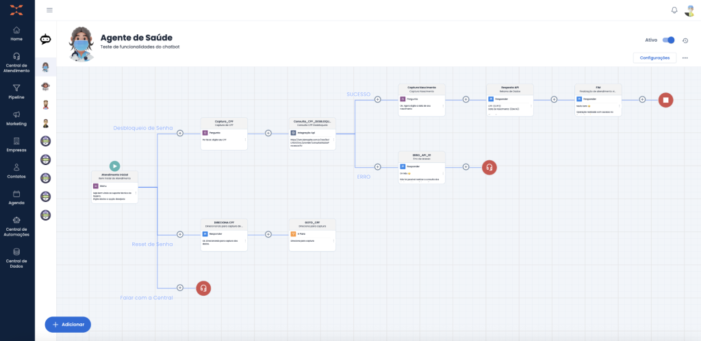Open the chatbot list speech-bubble icon
The width and height of the screenshot is (701, 341).
pos(46,39)
